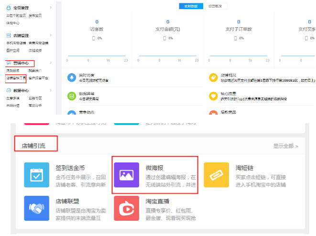Click the 实时访客 row title

click(x=87, y=75)
